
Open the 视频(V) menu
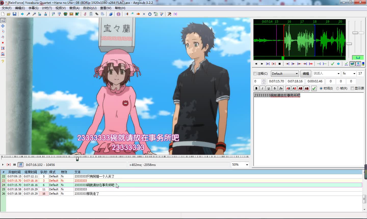pyautogui.click(x=61, y=8)
